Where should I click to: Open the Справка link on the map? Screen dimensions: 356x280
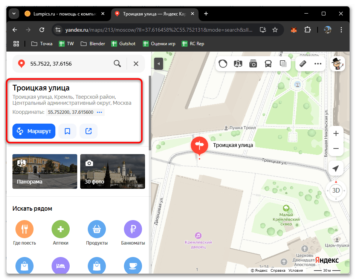pyautogui.click(x=278, y=271)
